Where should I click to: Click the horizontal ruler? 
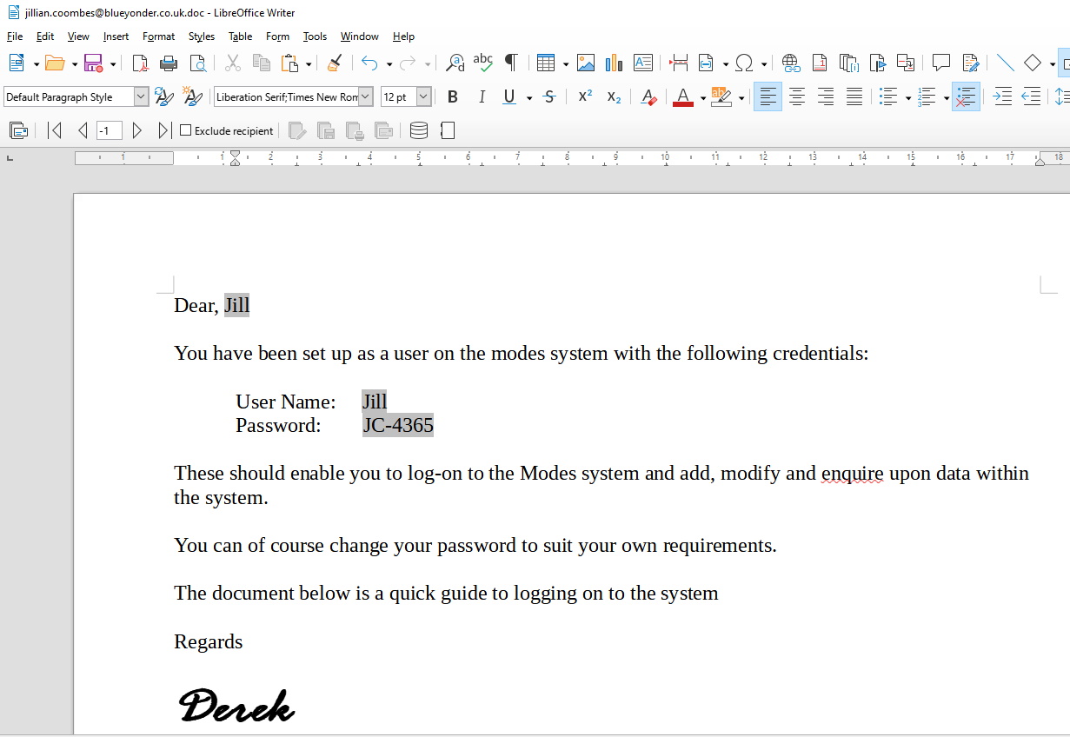(572, 157)
